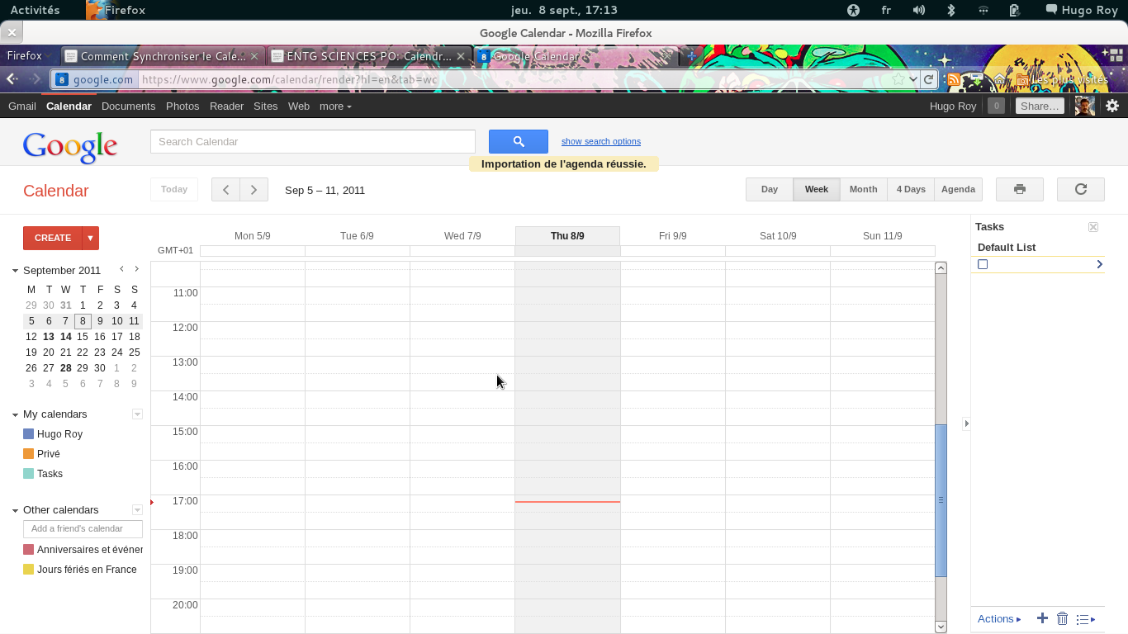Refresh the calendar with reload icon
Viewport: 1128px width, 634px height.
click(x=1080, y=189)
